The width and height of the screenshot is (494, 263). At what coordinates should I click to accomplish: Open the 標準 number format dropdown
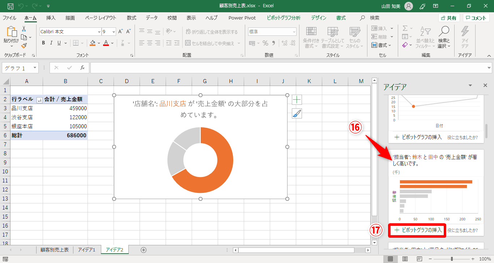pos(294,31)
